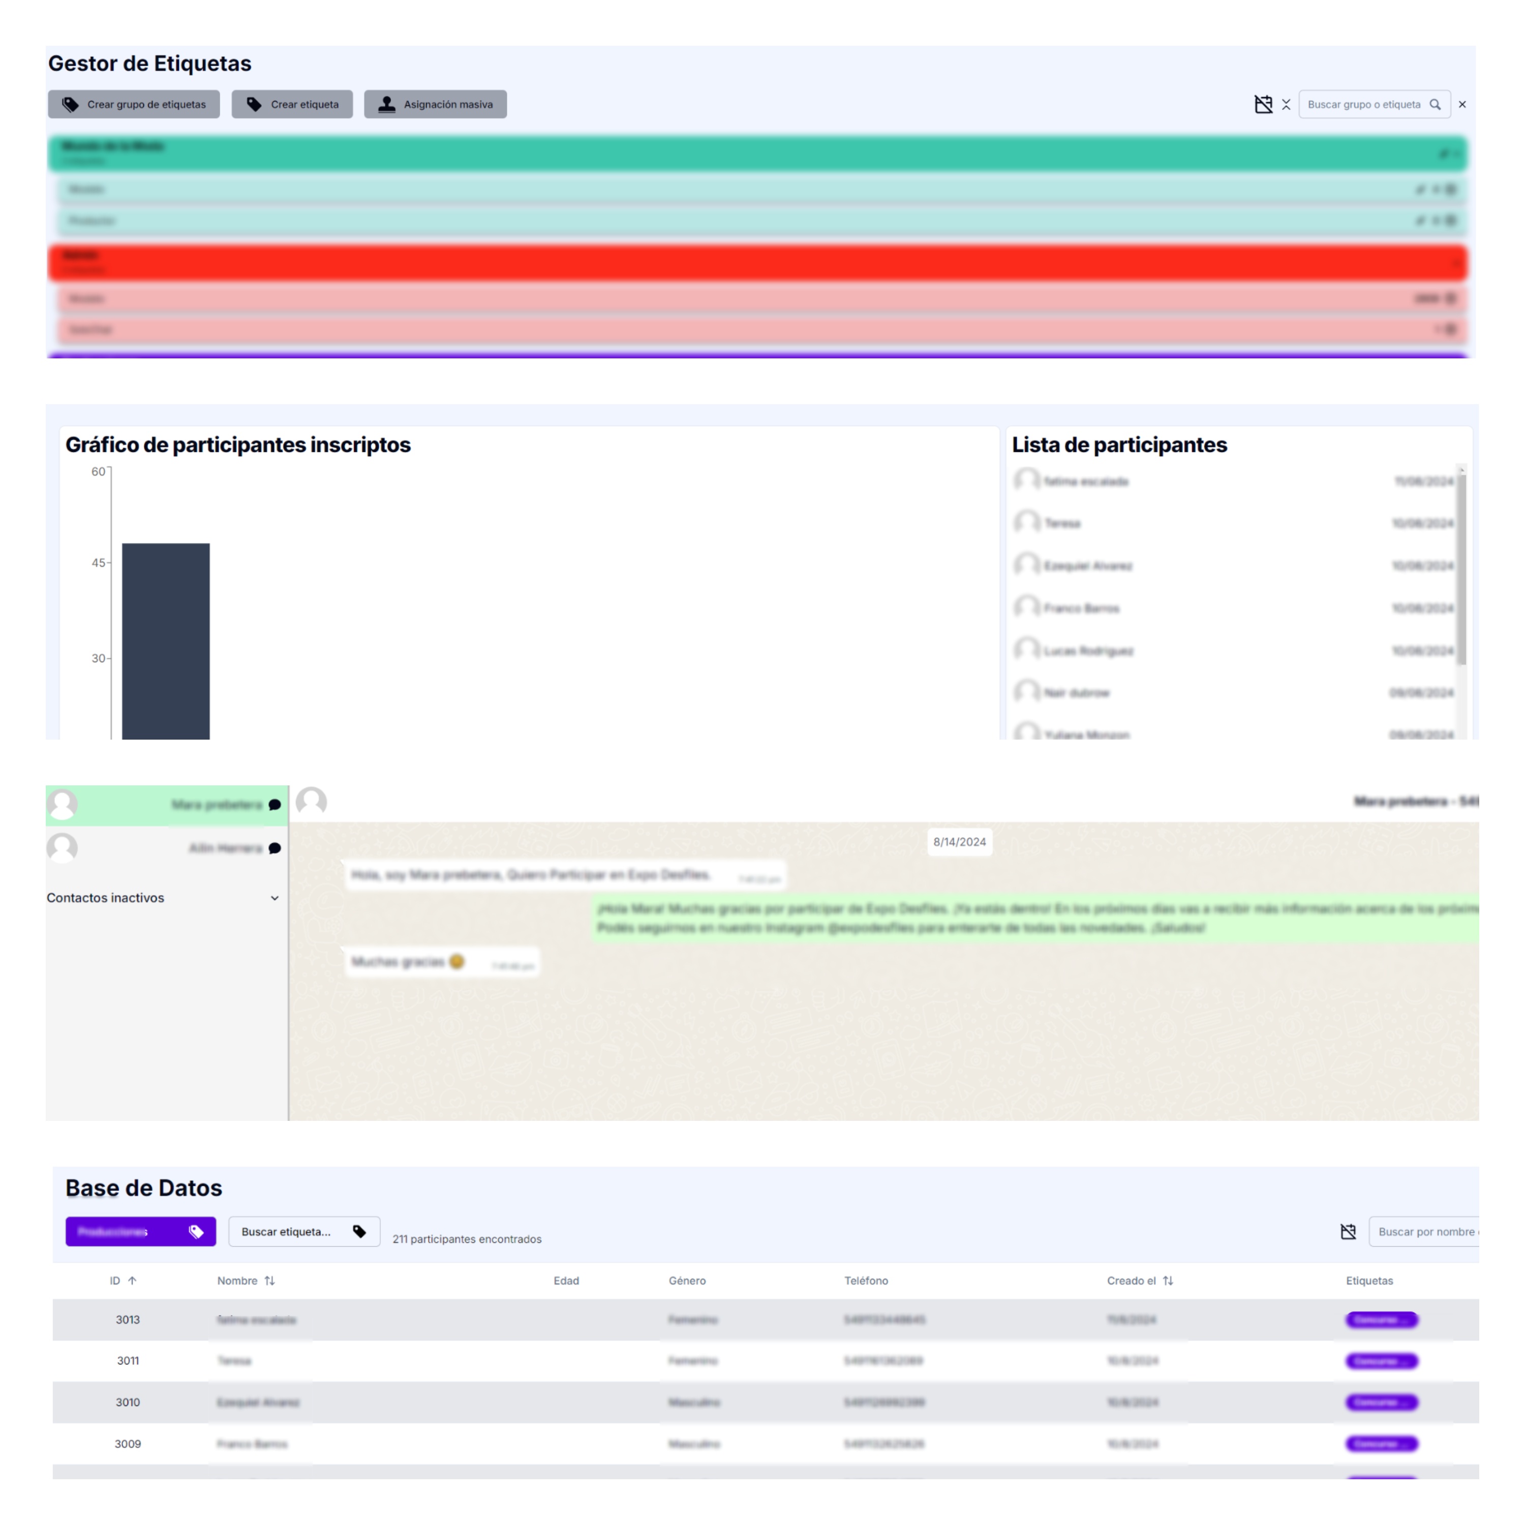Click the chat bubble icon beside Mara prebetera
The image size is (1525, 1525).
(274, 805)
